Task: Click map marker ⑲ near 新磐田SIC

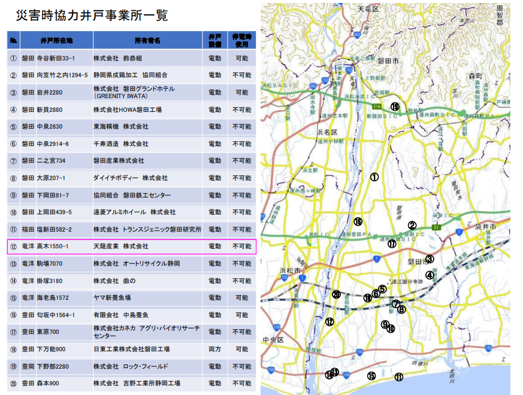Action: coord(395,107)
